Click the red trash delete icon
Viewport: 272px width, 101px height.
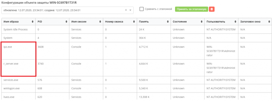212,9
